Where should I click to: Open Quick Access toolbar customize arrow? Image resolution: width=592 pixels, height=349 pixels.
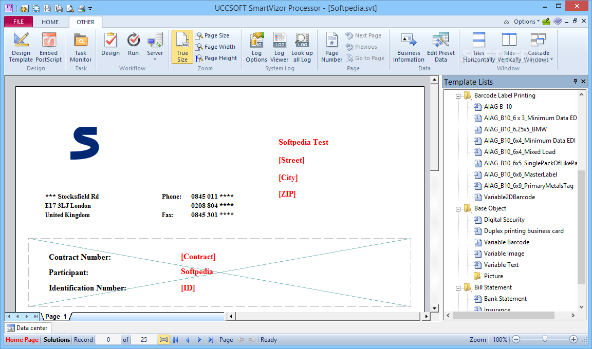coord(90,9)
